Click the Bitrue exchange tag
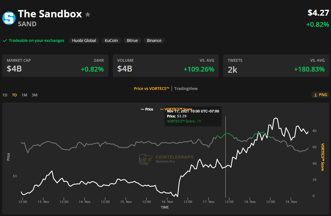Screen dimensions: 331x216 (x=132, y=41)
